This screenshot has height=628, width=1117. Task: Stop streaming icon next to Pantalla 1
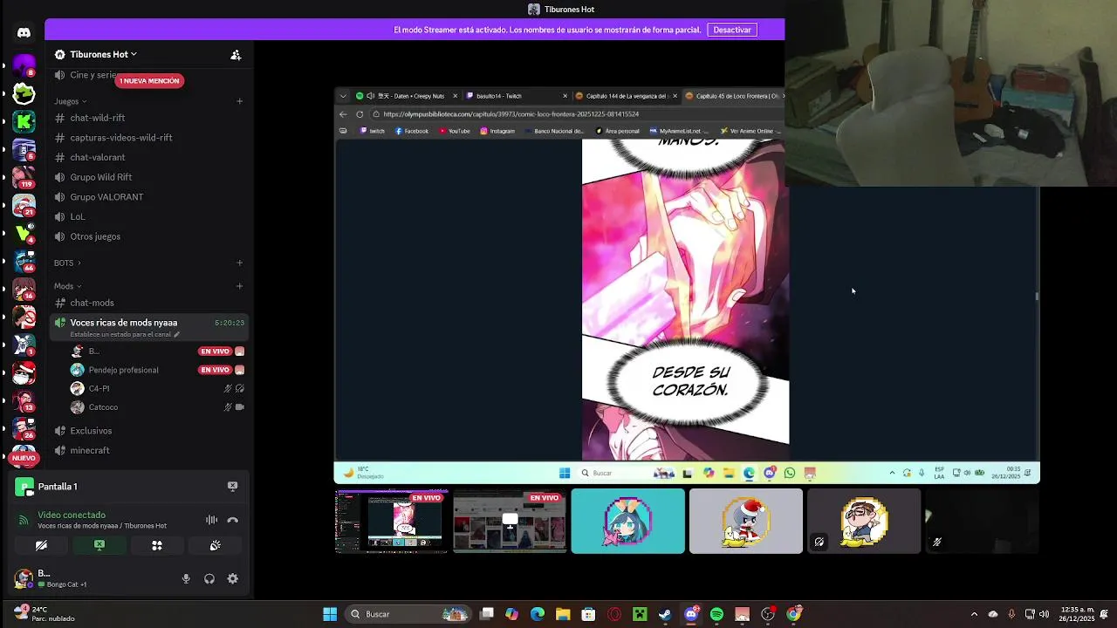point(232,486)
